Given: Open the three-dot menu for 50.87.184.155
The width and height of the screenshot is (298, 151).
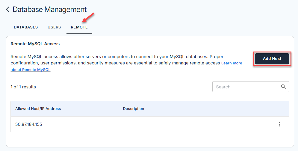Looking at the screenshot, I should (279, 124).
